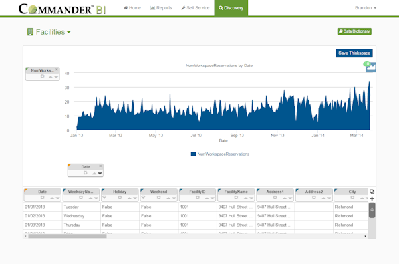
Task: Sort Weekend column descending
Action: [174, 198]
